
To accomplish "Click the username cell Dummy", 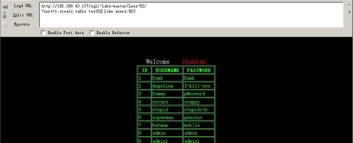I will [167, 94].
